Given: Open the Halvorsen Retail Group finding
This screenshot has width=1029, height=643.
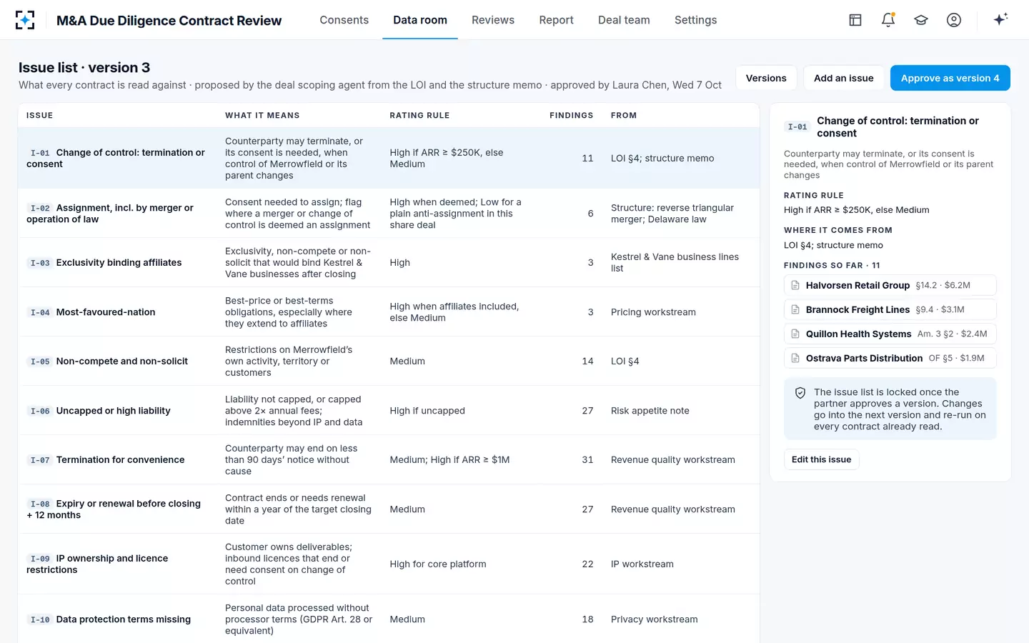Looking at the screenshot, I should 890,285.
